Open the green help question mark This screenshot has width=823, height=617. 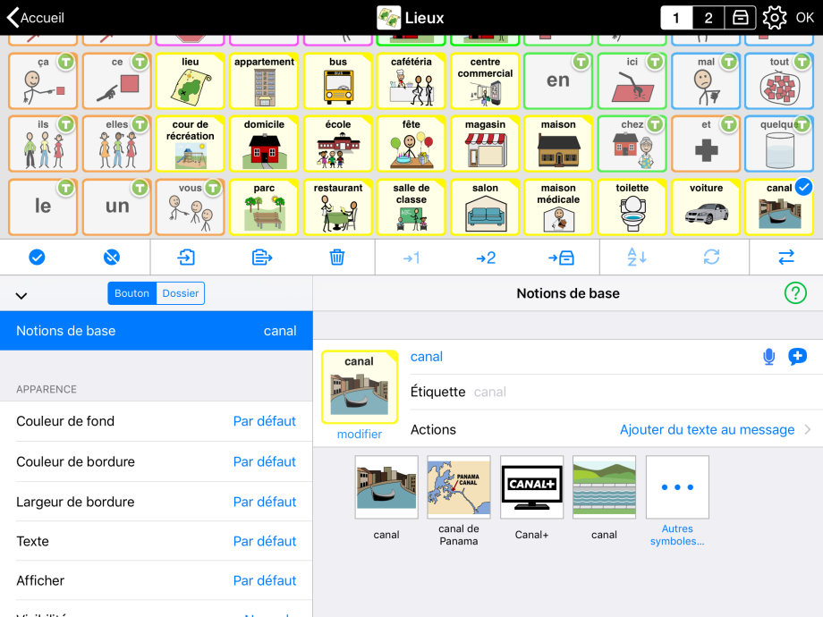click(x=794, y=292)
